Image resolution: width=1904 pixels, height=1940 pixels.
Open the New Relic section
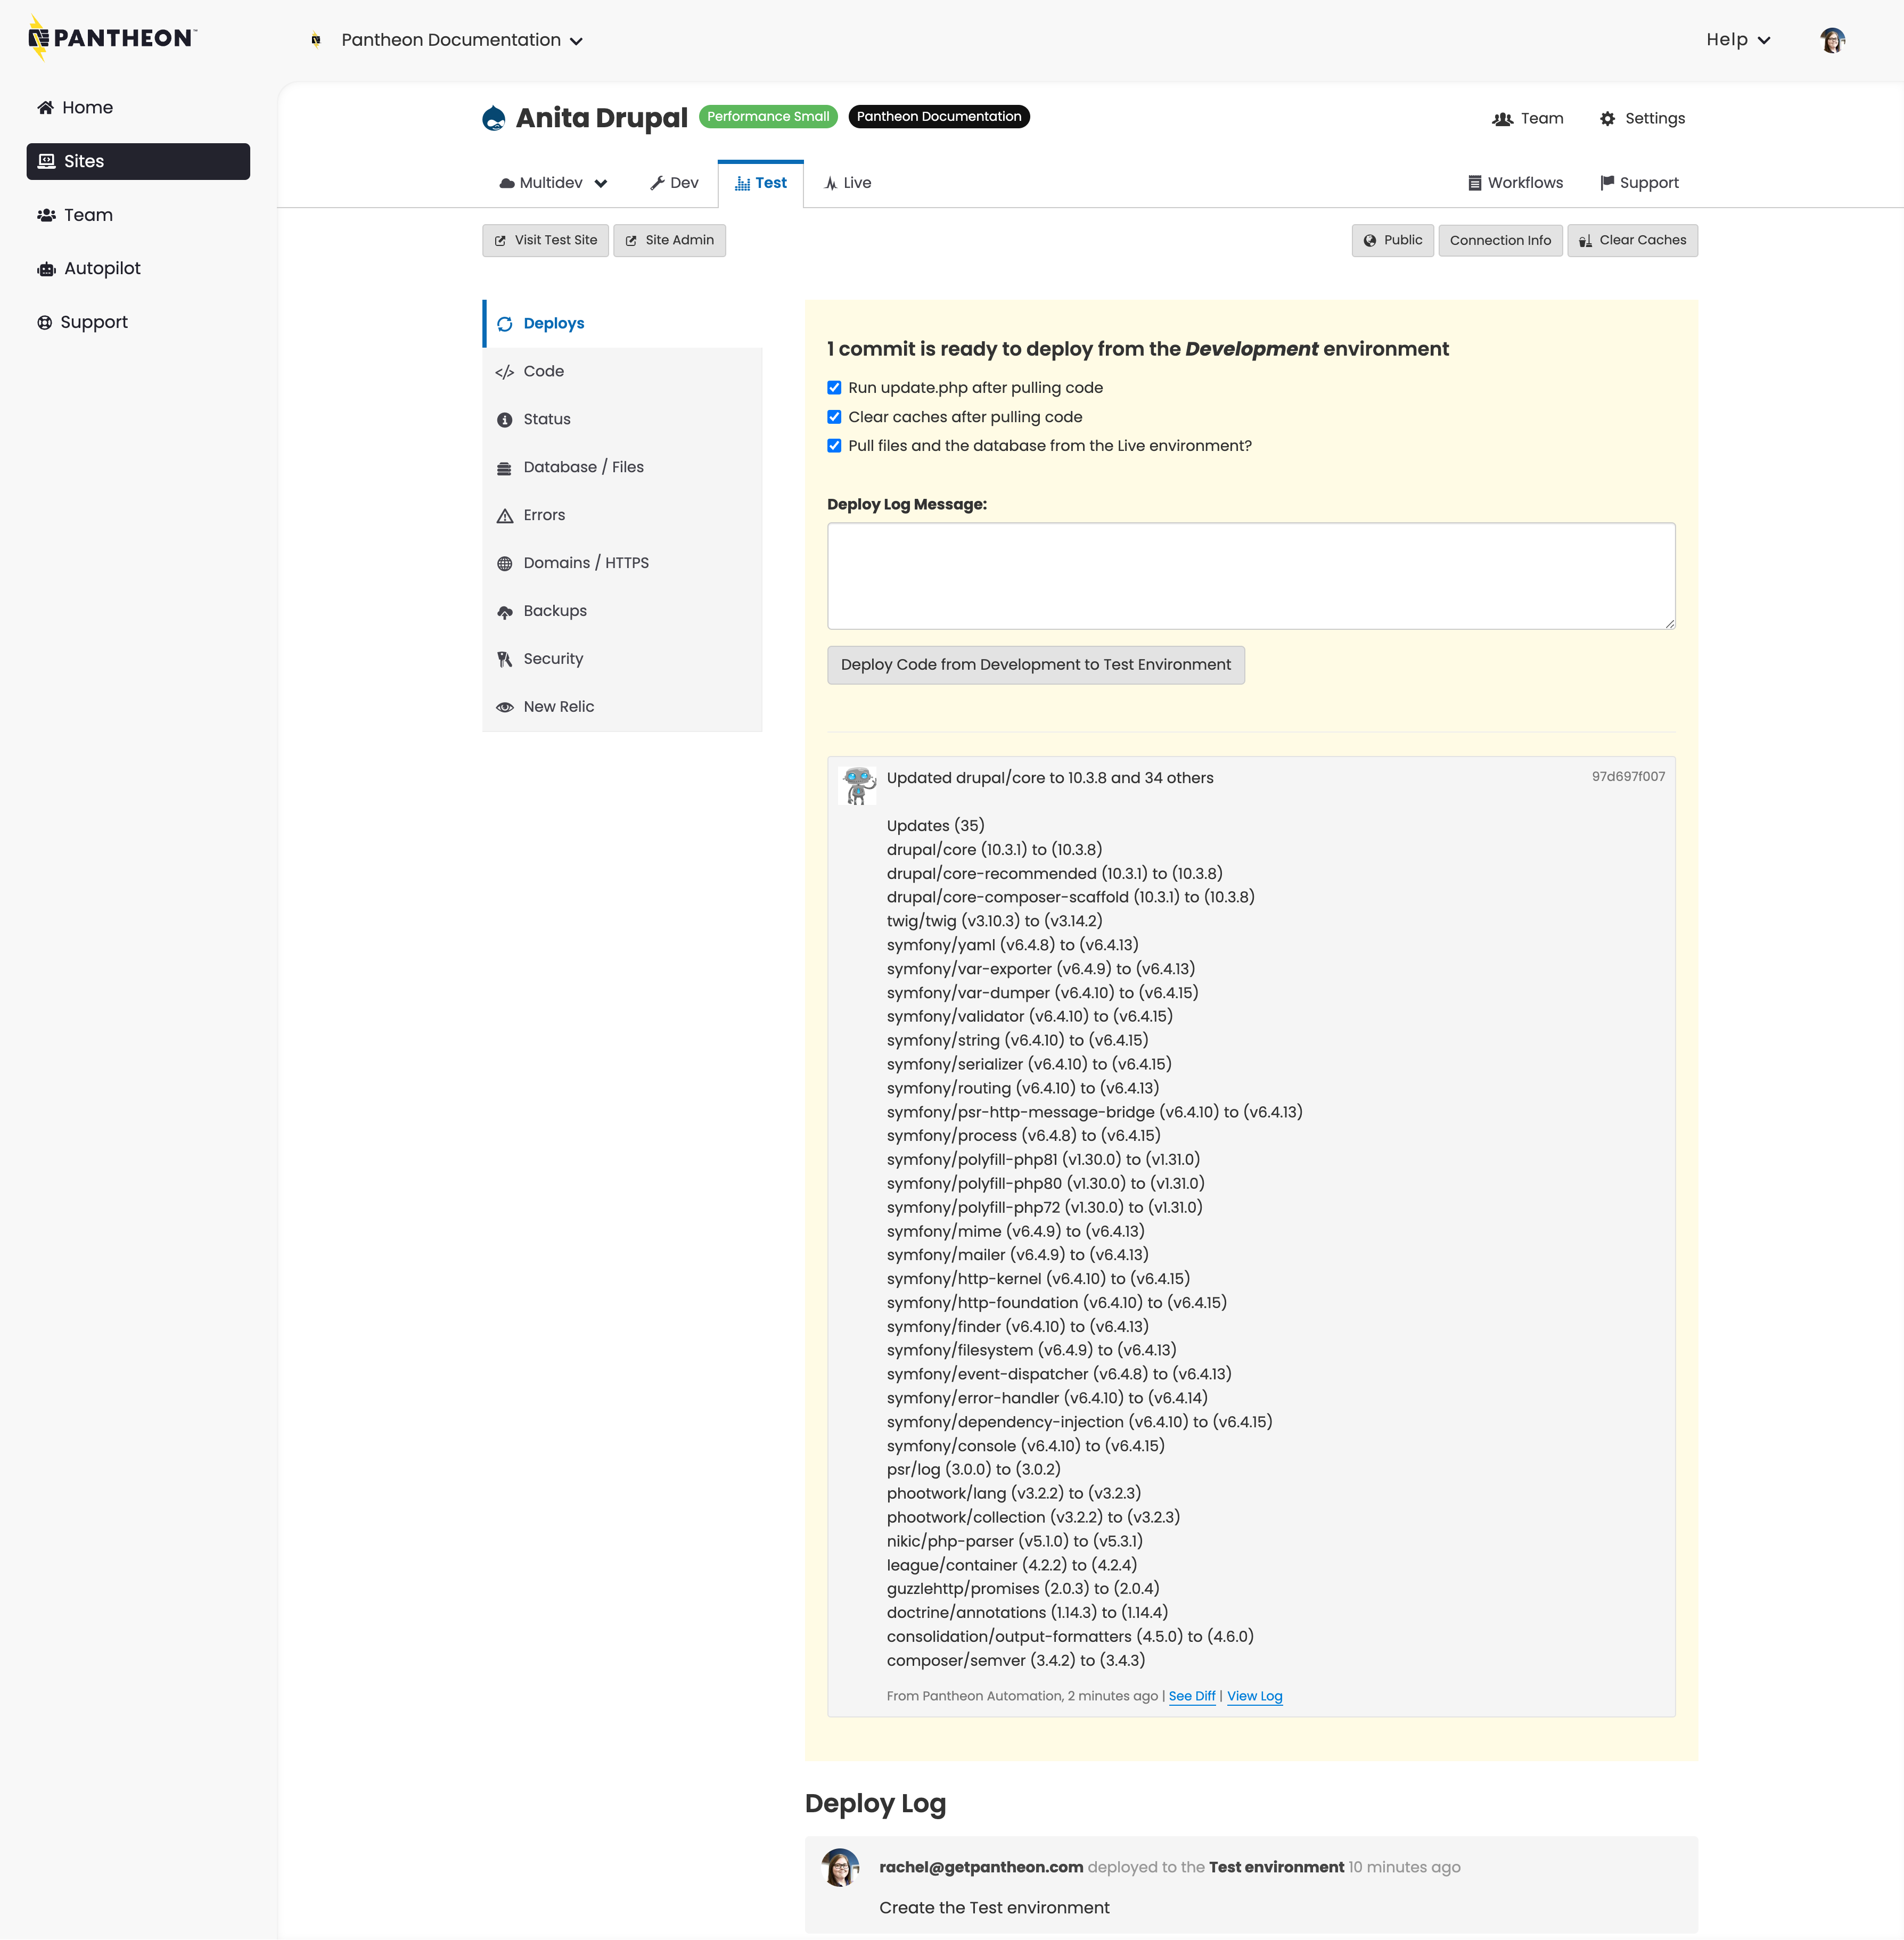[x=559, y=706]
